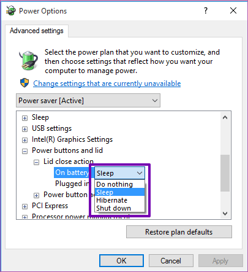Screen dimensions: 248x272
Task: Expand Intel(R) Graphics Settings node
Action: click(24, 140)
